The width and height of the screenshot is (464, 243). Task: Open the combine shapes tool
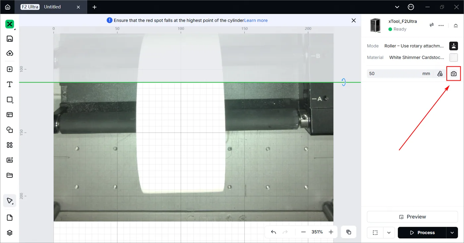click(10, 130)
